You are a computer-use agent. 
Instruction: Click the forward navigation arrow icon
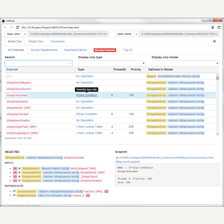[11, 27]
